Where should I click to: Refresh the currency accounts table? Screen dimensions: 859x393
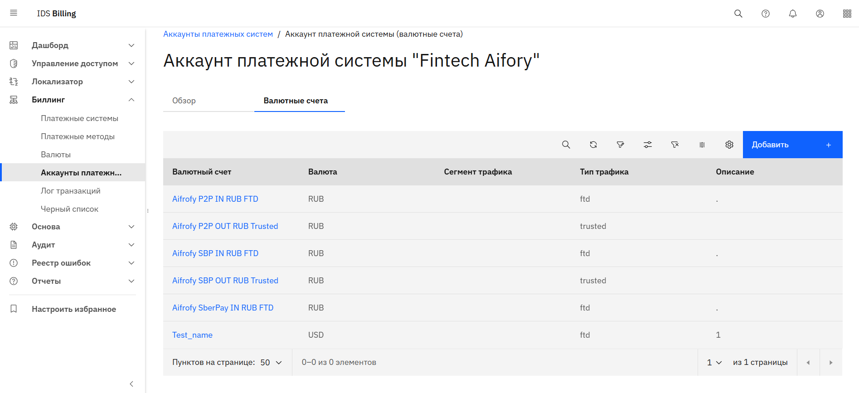(x=593, y=145)
